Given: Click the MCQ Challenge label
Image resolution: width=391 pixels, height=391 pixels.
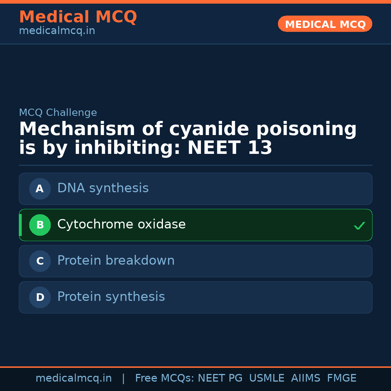Looking at the screenshot, I should coord(58,113).
